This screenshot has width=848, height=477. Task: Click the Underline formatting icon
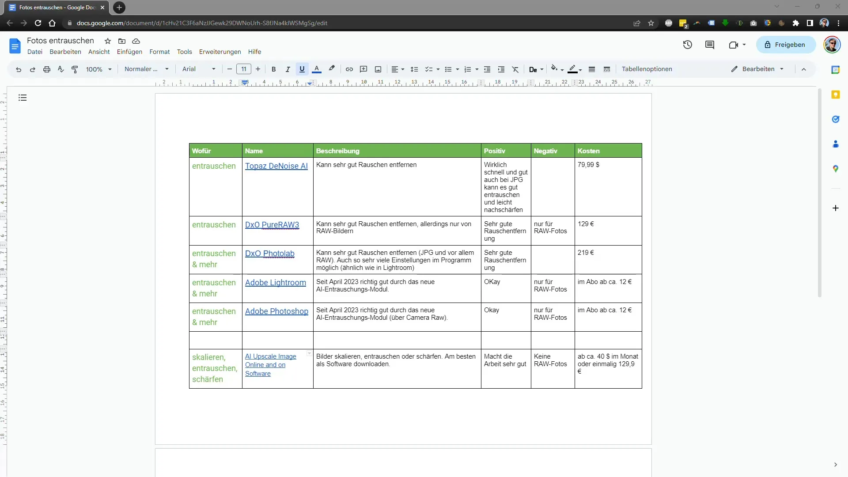coord(302,69)
